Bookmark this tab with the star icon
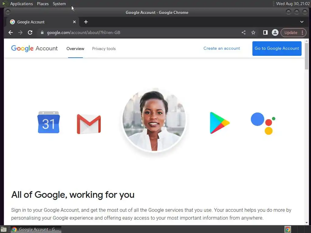 (x=253, y=32)
